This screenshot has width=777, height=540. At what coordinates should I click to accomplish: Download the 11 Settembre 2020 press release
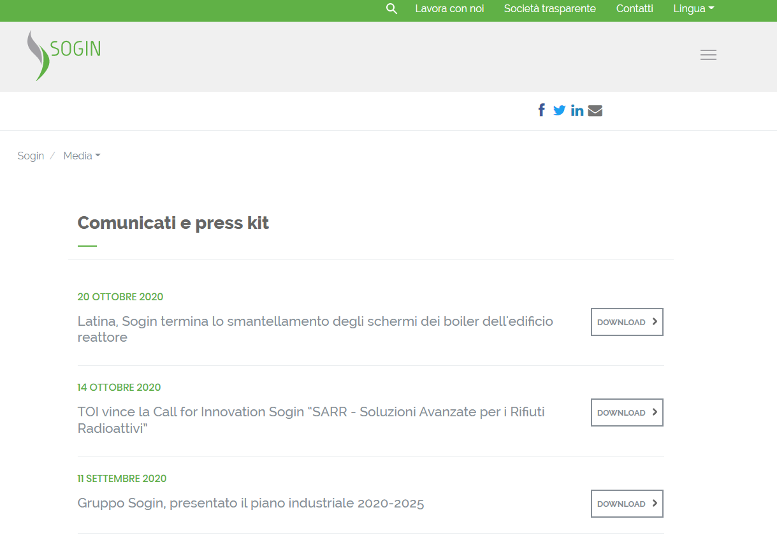[x=627, y=504]
